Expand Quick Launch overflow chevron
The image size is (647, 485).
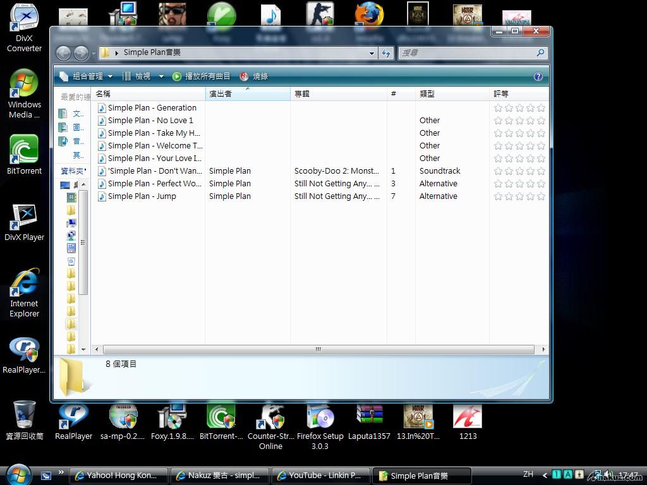61,472
